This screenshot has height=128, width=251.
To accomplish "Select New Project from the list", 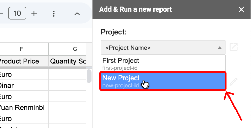I will (x=163, y=81).
